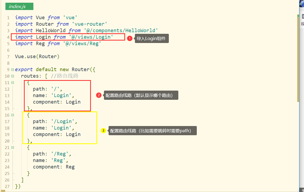Click the 'export default new Router({' line
The height and width of the screenshot is (192, 304).
[x=55, y=69]
